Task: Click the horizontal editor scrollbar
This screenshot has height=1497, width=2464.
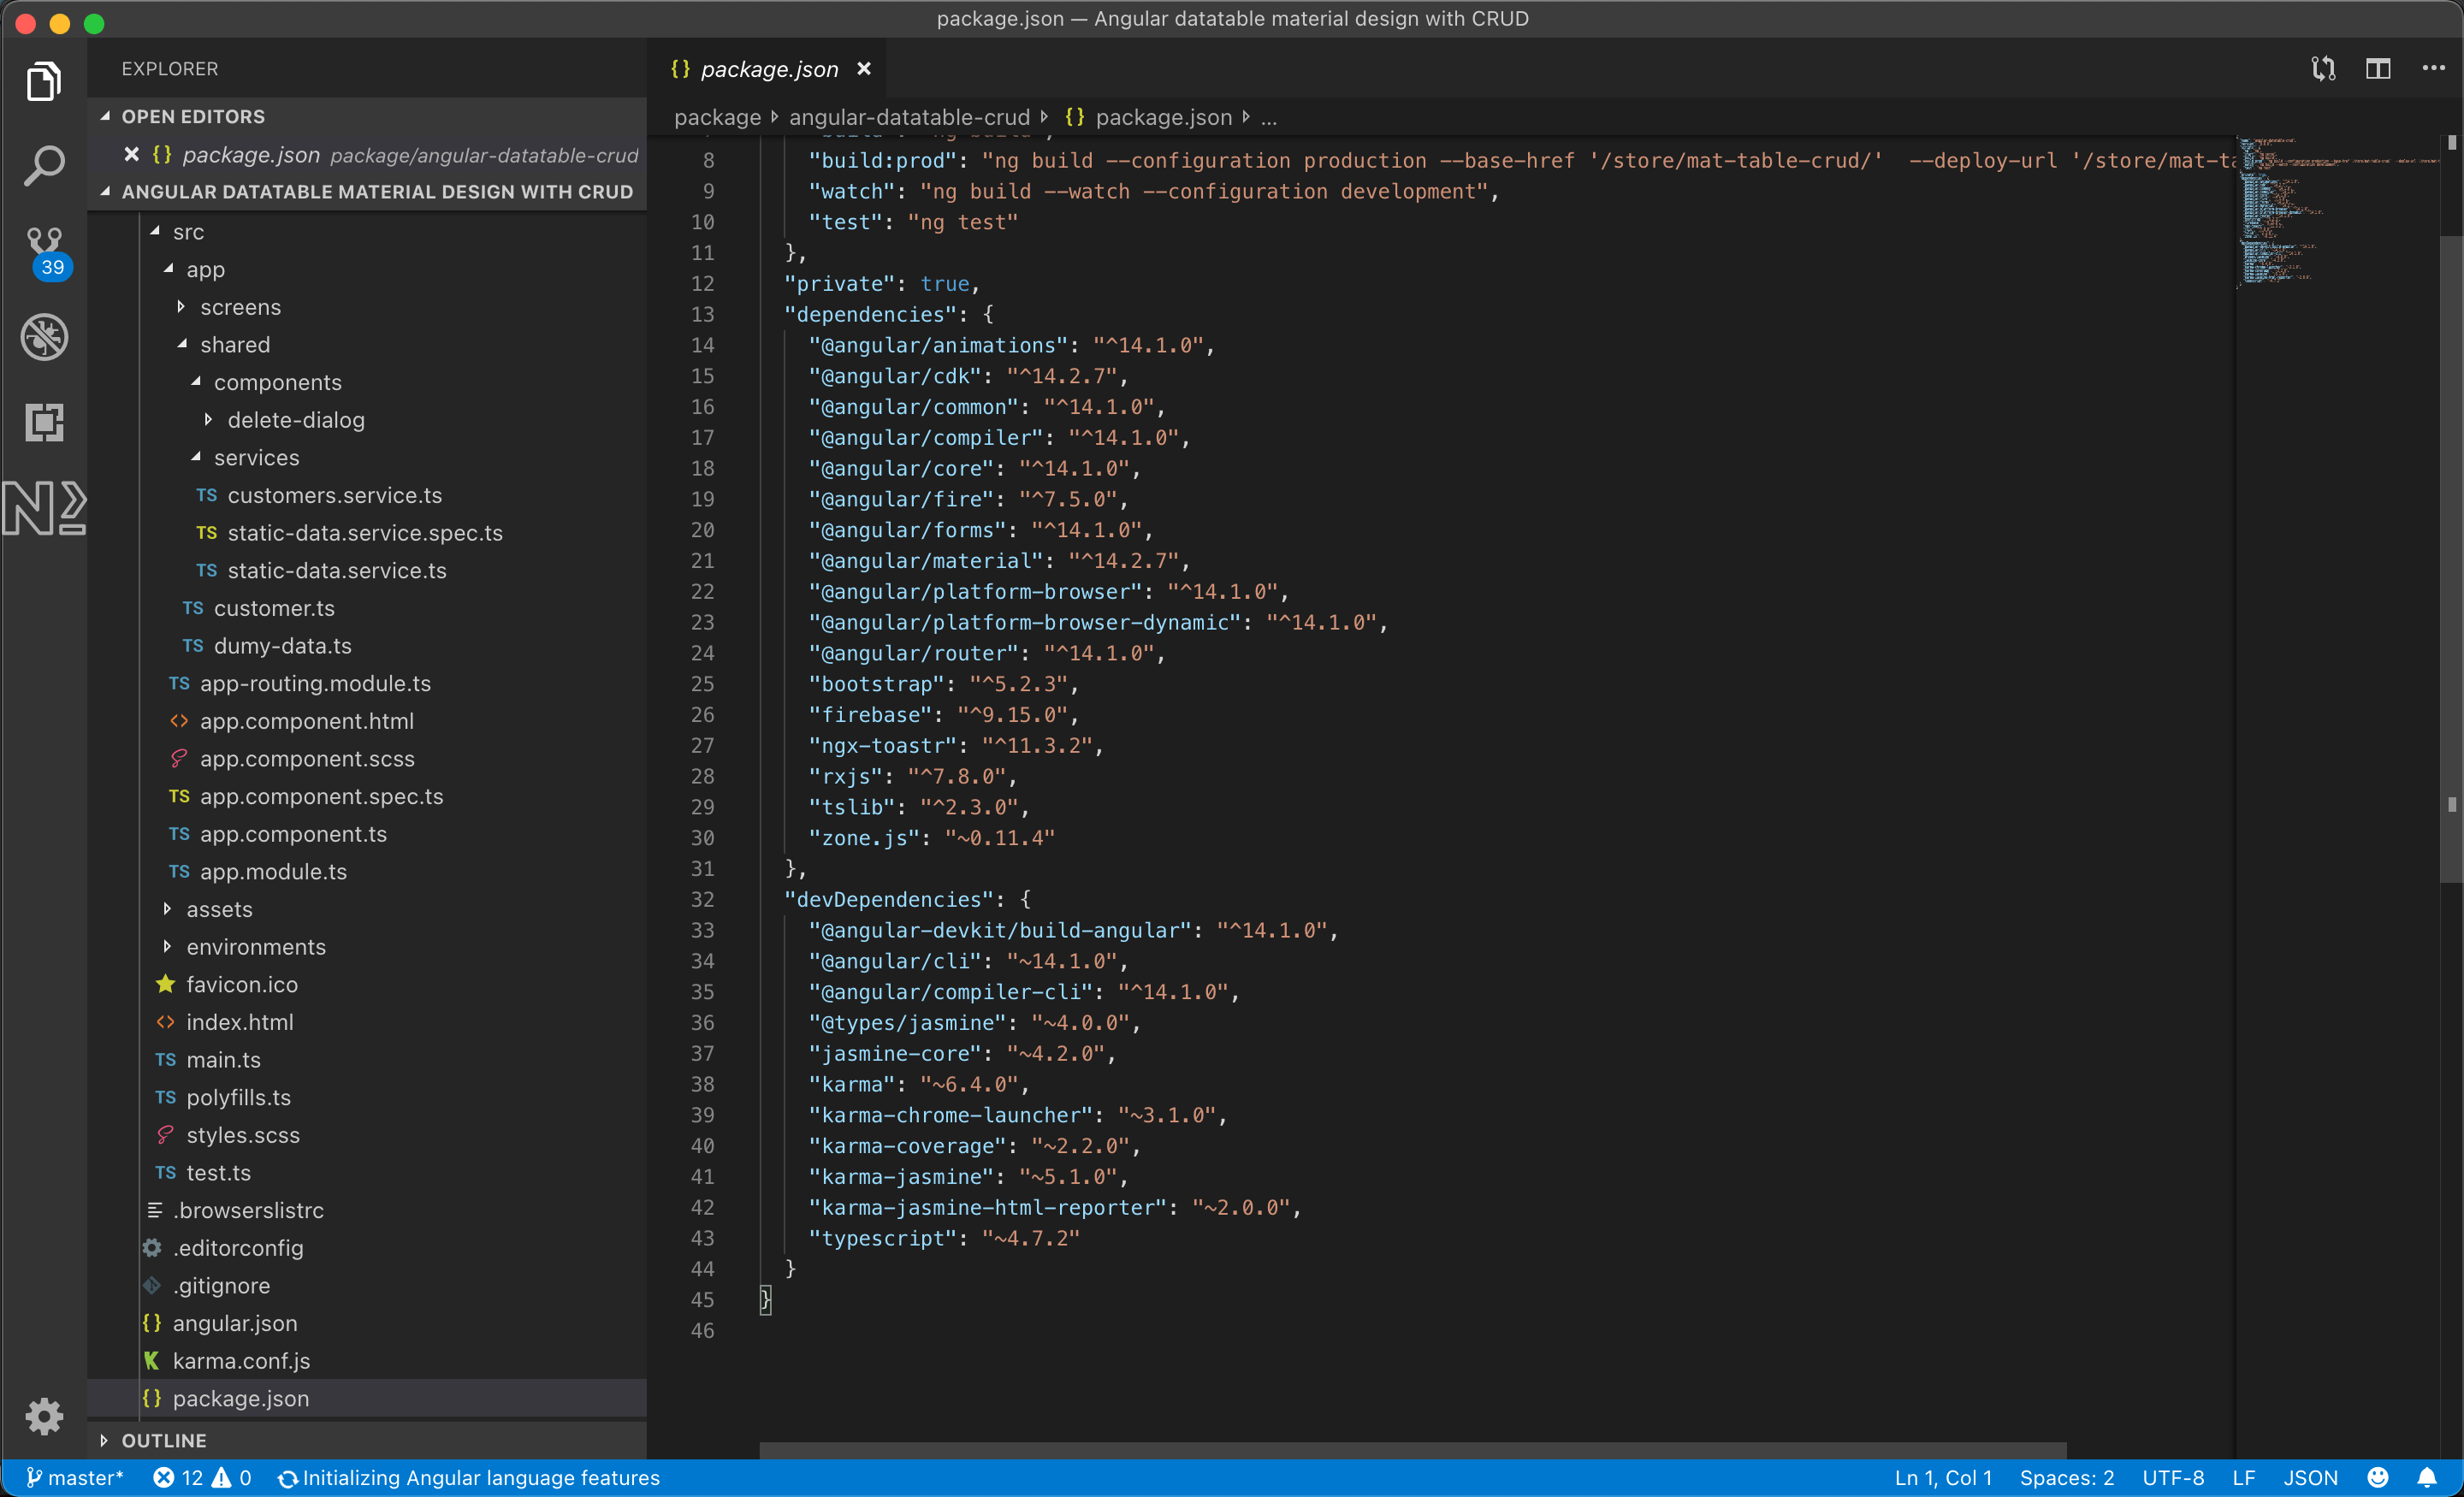Action: coord(1412,1450)
